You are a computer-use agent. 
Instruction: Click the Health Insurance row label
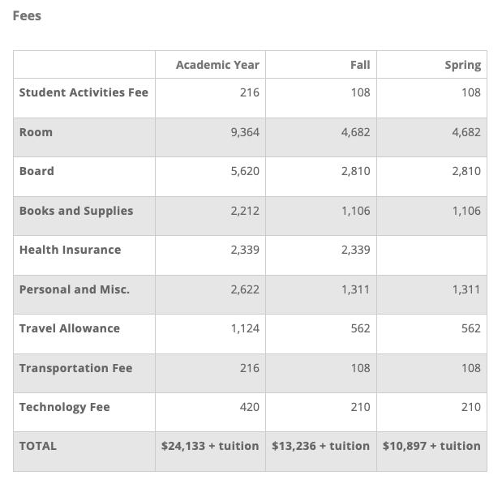70,250
